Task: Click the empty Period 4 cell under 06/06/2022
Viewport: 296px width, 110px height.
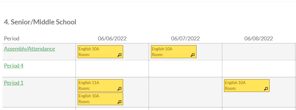Action: tap(112, 69)
